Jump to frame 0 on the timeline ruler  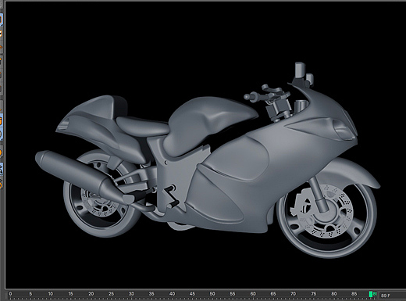coord(10,294)
